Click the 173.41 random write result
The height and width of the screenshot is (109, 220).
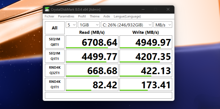(146, 84)
